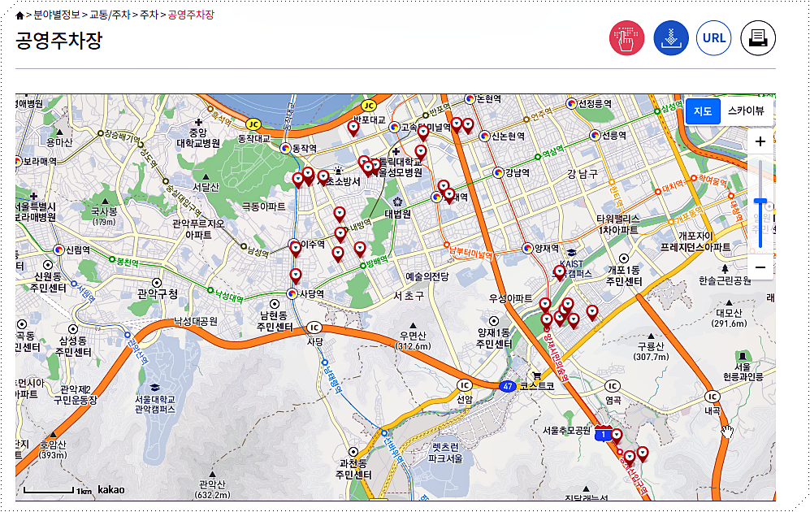Select marker beside 이수역 label
810x512 pixels.
pyautogui.click(x=296, y=249)
